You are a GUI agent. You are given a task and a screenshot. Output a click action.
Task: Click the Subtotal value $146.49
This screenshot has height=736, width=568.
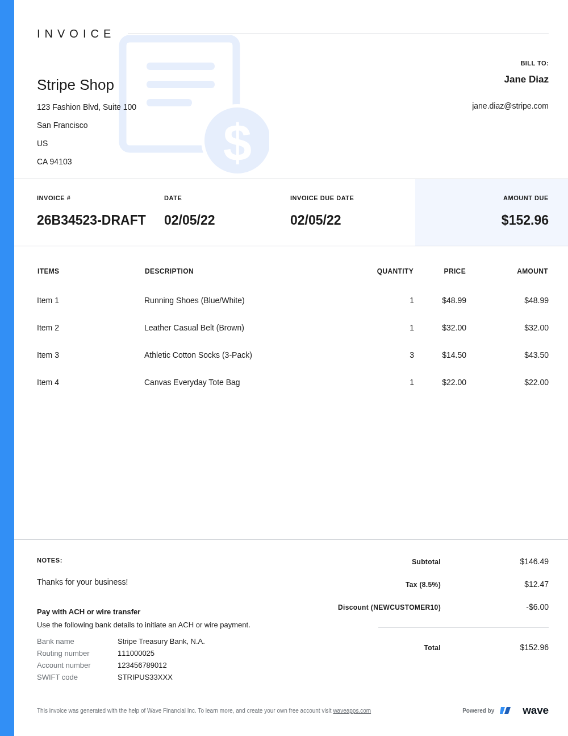534,561
